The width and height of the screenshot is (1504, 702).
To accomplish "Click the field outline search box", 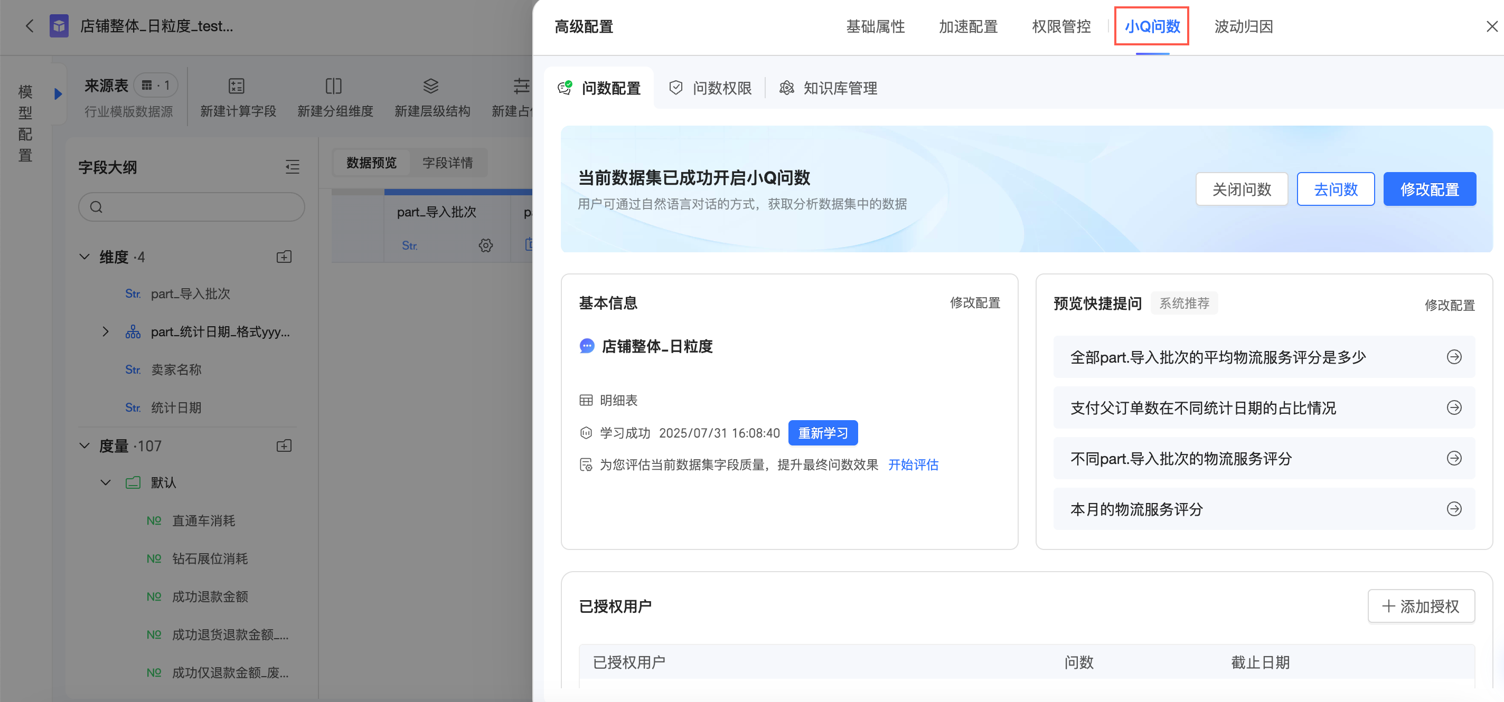I will [192, 207].
